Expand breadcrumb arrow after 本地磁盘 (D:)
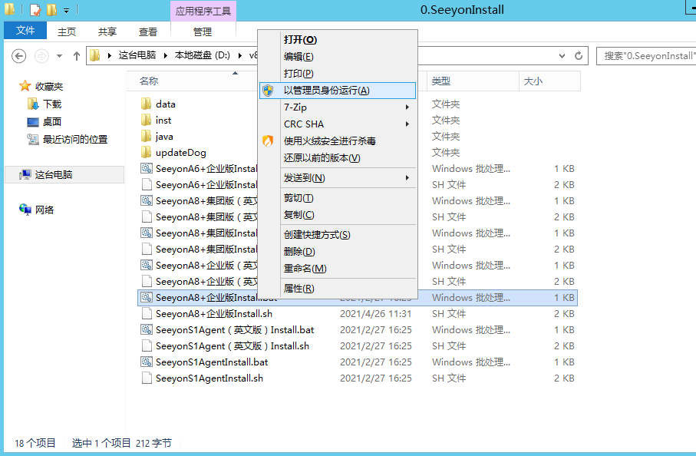This screenshot has width=696, height=456. [x=240, y=55]
